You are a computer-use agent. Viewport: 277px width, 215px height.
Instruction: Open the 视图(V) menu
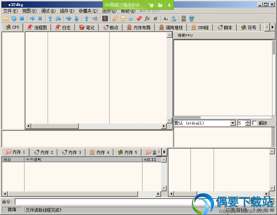click(x=29, y=11)
